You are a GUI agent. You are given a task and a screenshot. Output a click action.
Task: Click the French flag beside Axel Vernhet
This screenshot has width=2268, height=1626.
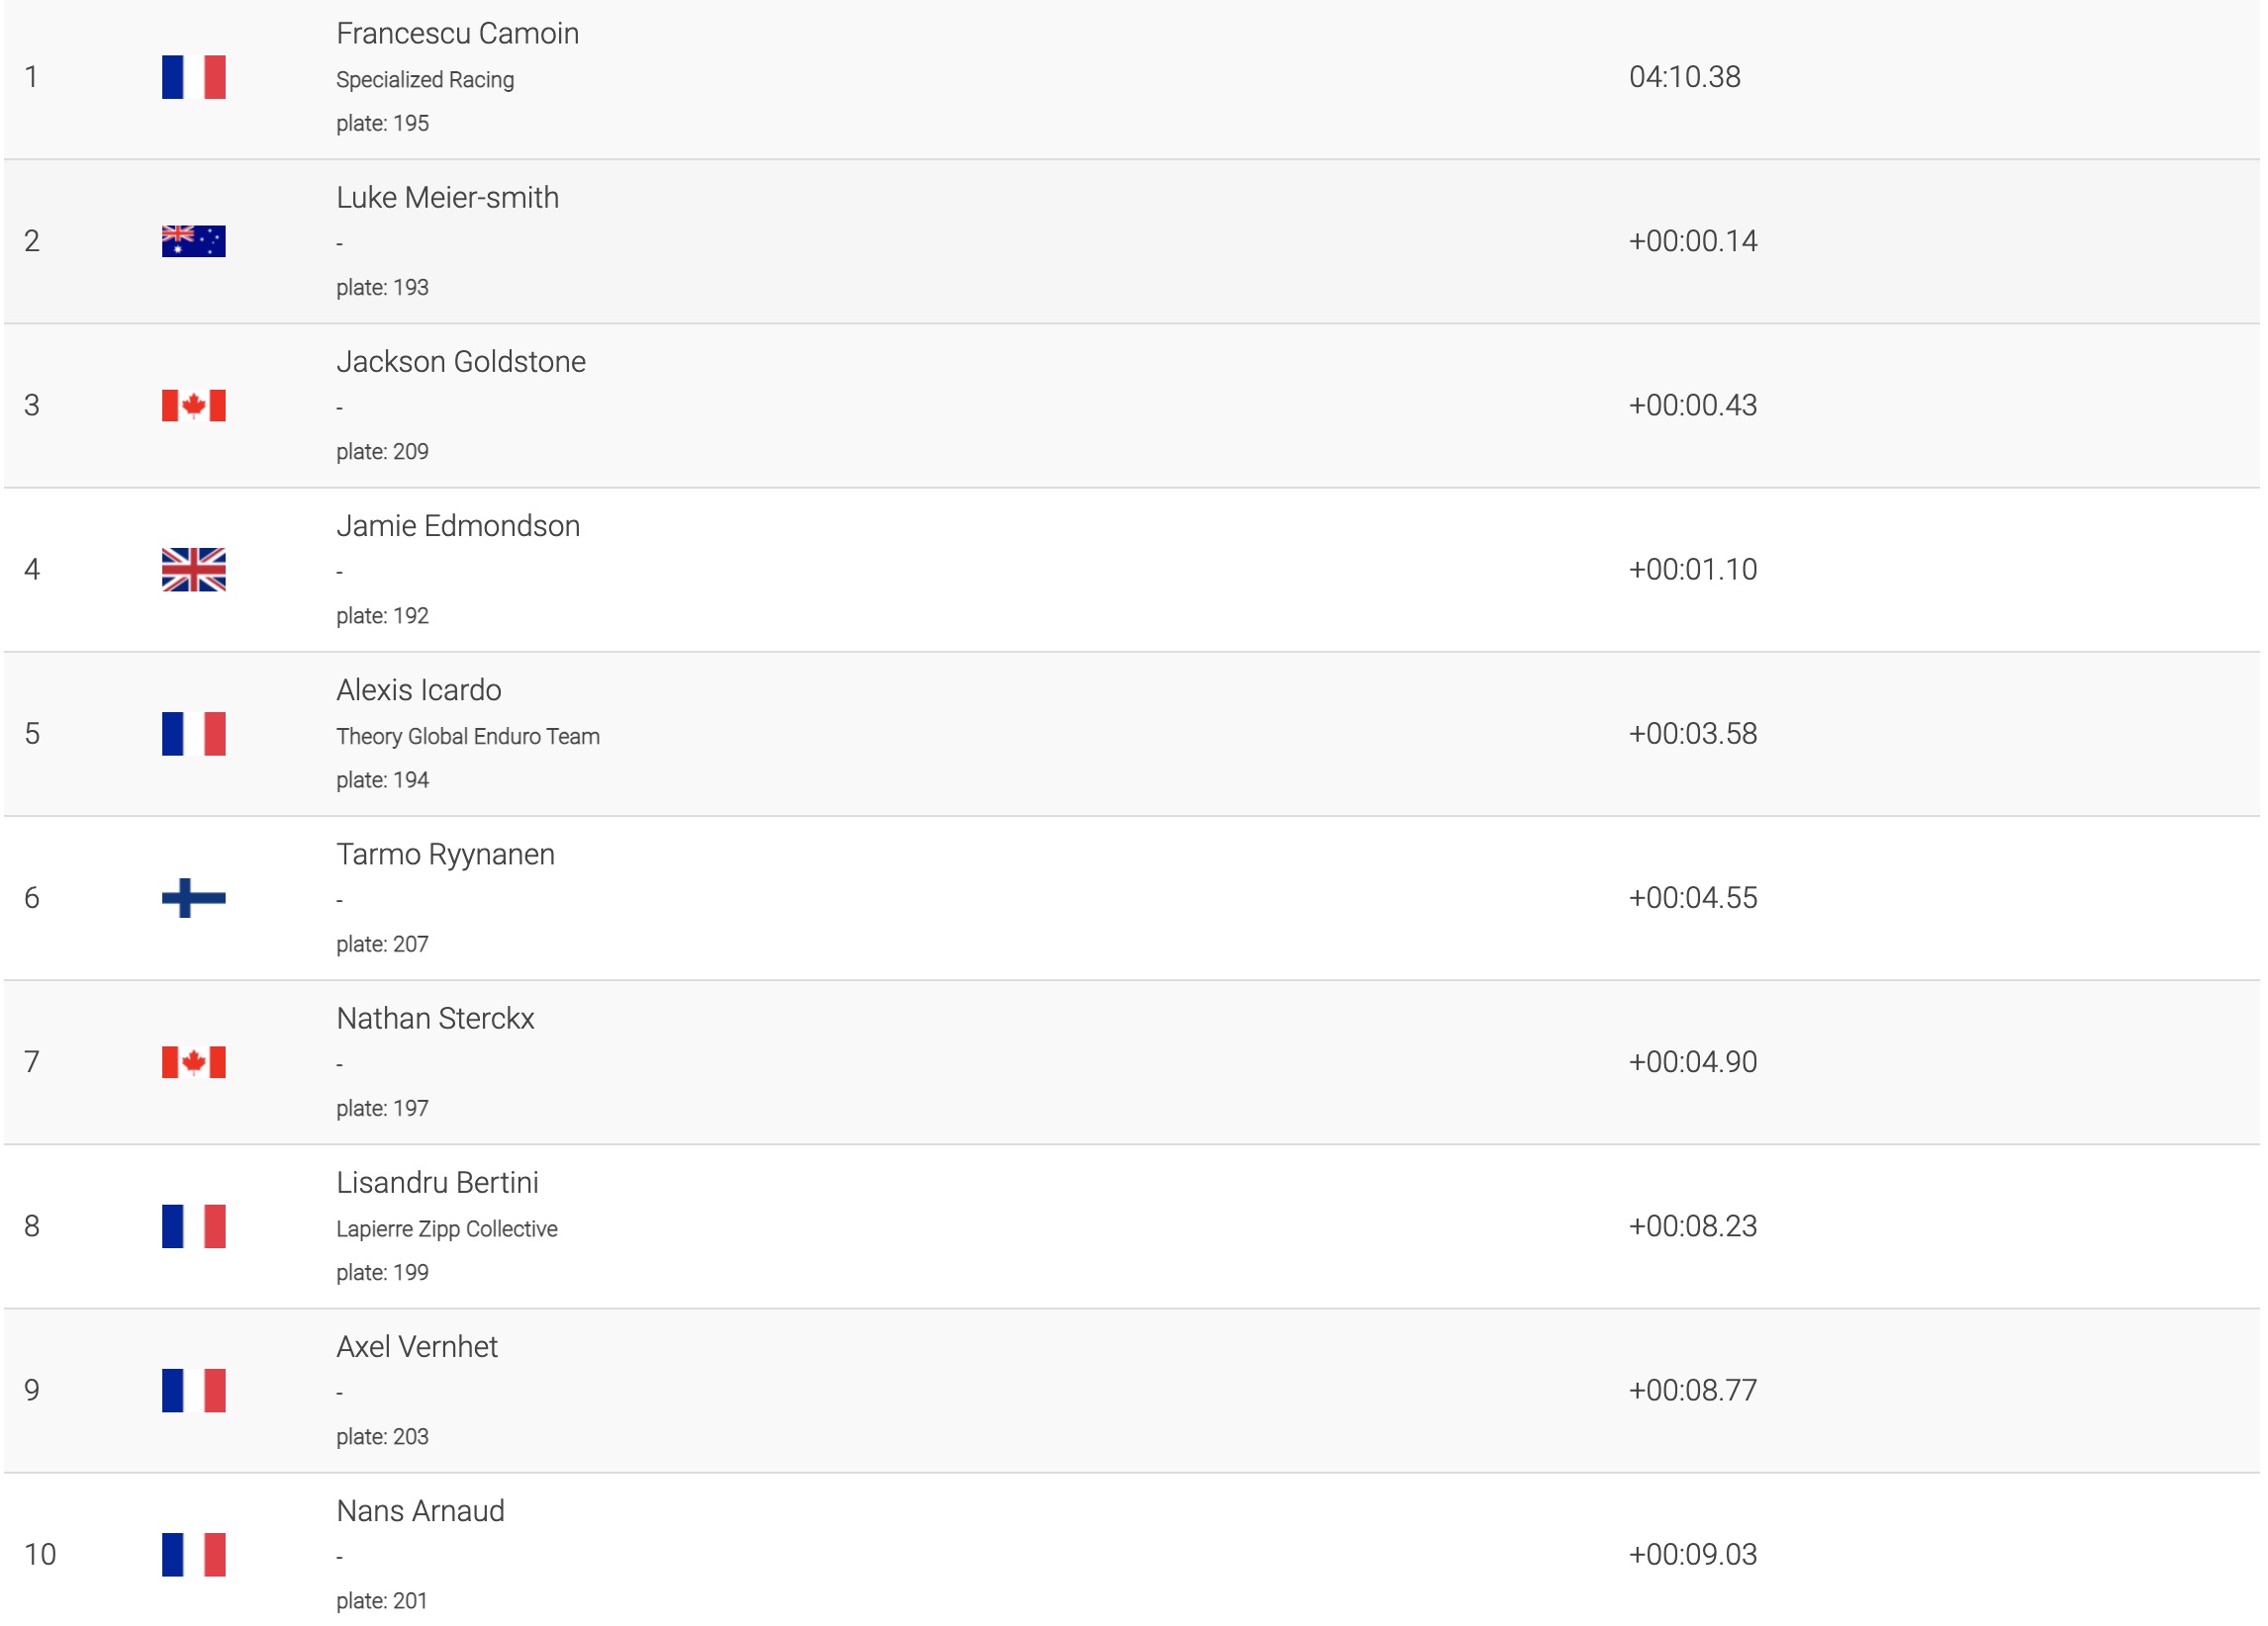pyautogui.click(x=193, y=1391)
